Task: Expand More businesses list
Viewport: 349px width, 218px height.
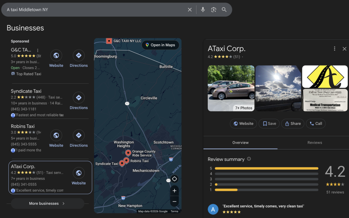Action: coord(48,203)
